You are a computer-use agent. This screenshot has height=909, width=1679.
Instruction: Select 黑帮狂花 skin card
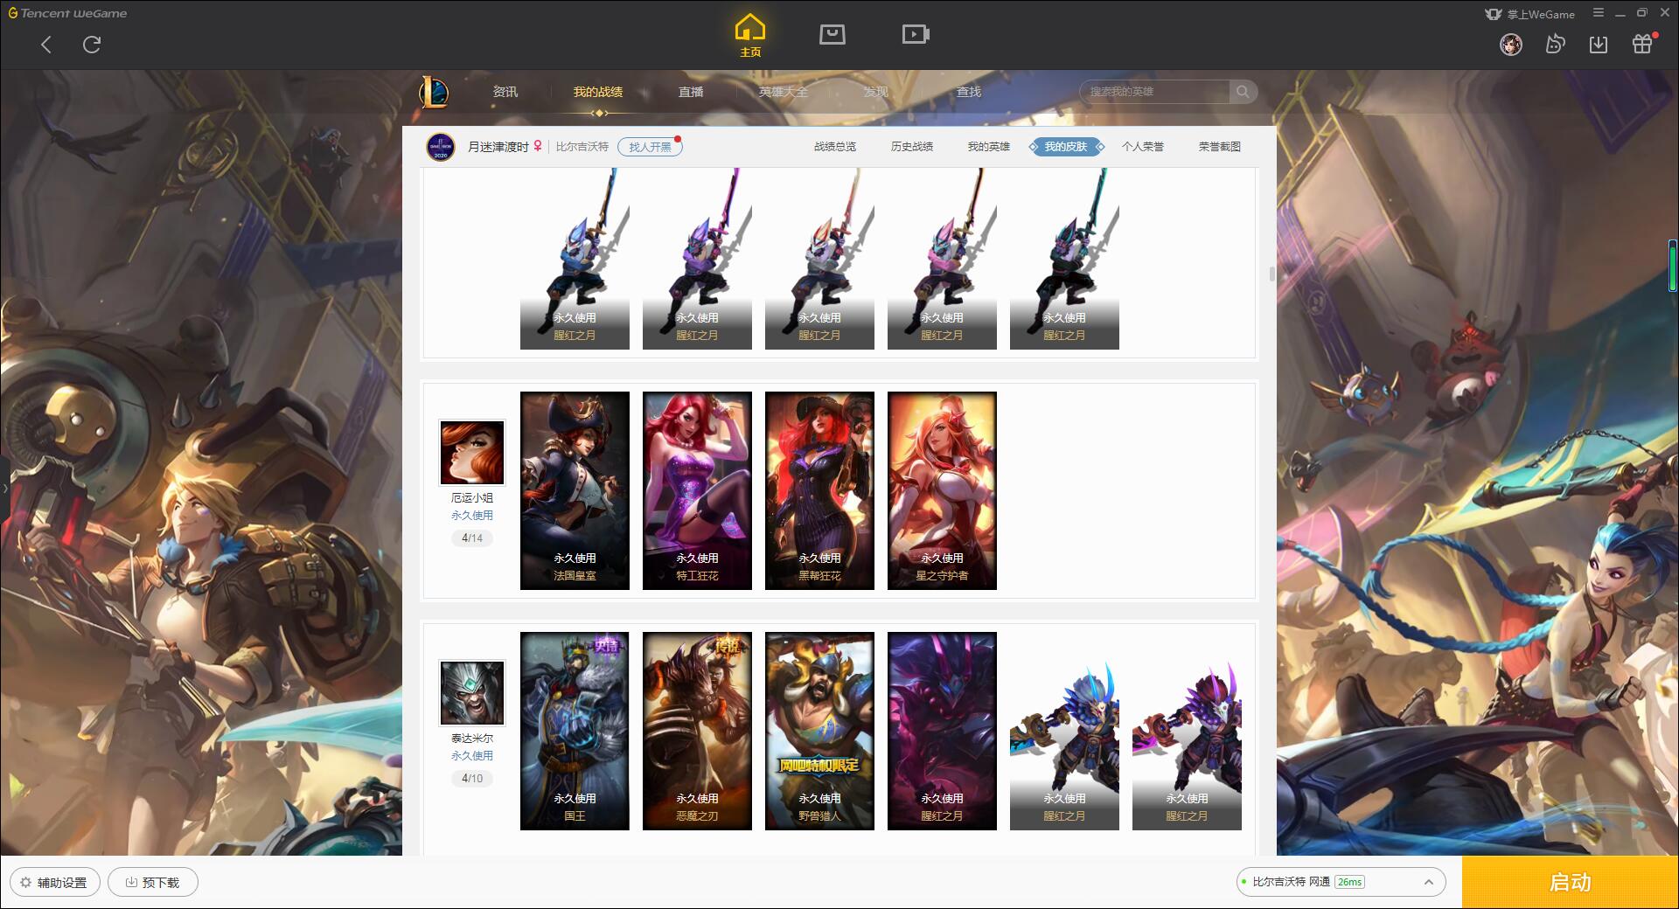[819, 490]
